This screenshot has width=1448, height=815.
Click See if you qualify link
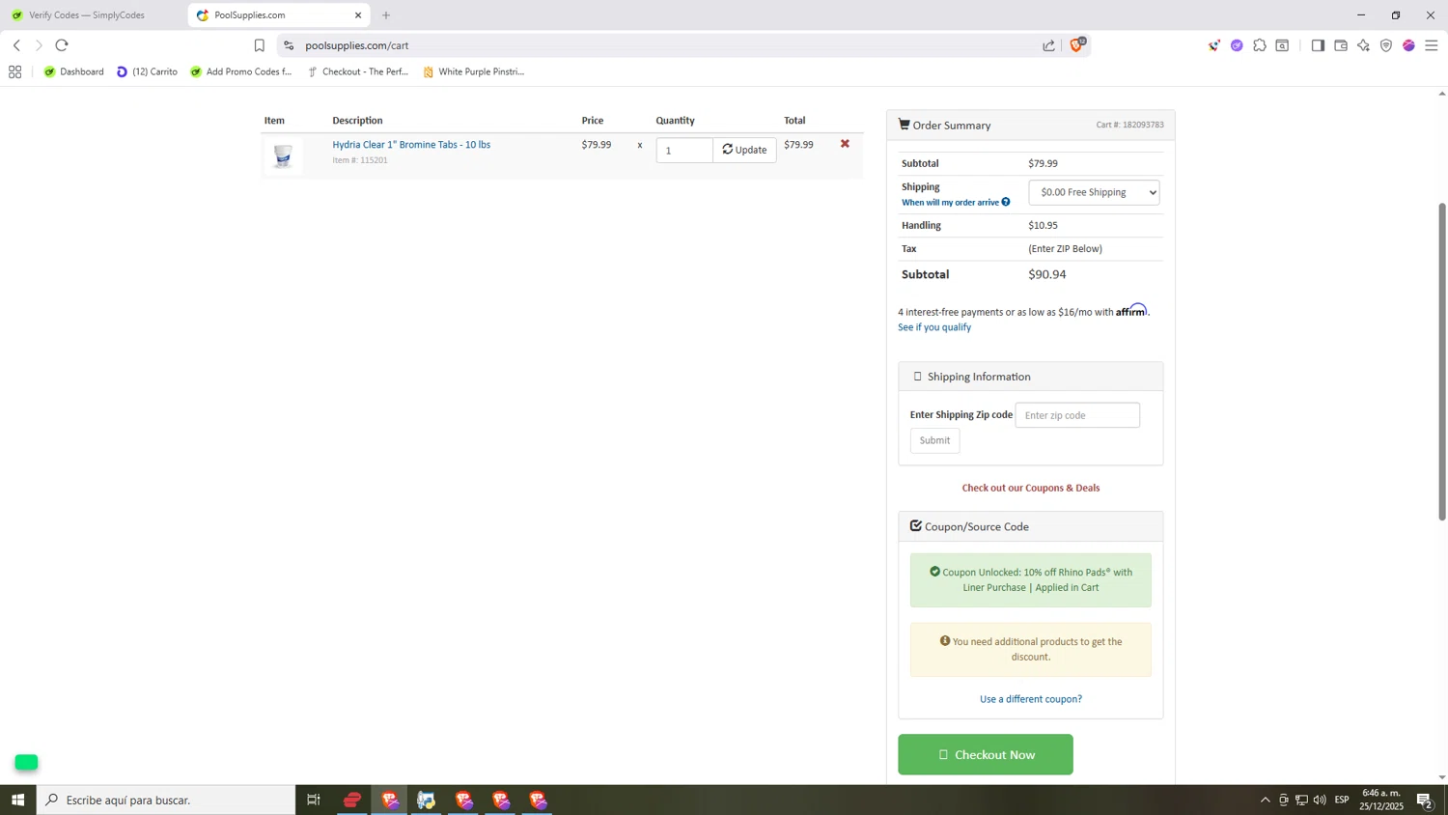[934, 327]
